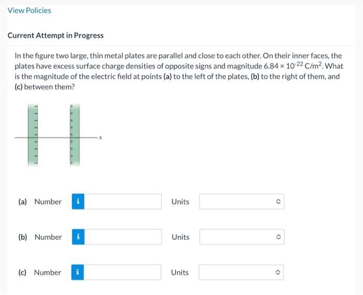Click the problem statement paragraph text

point(179,71)
